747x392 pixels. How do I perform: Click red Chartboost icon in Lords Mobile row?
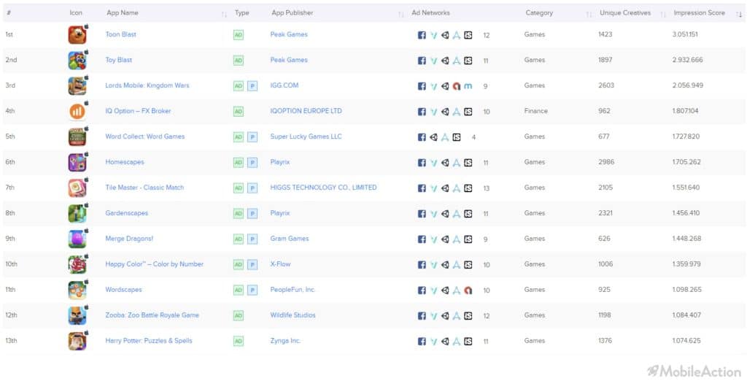click(x=457, y=86)
